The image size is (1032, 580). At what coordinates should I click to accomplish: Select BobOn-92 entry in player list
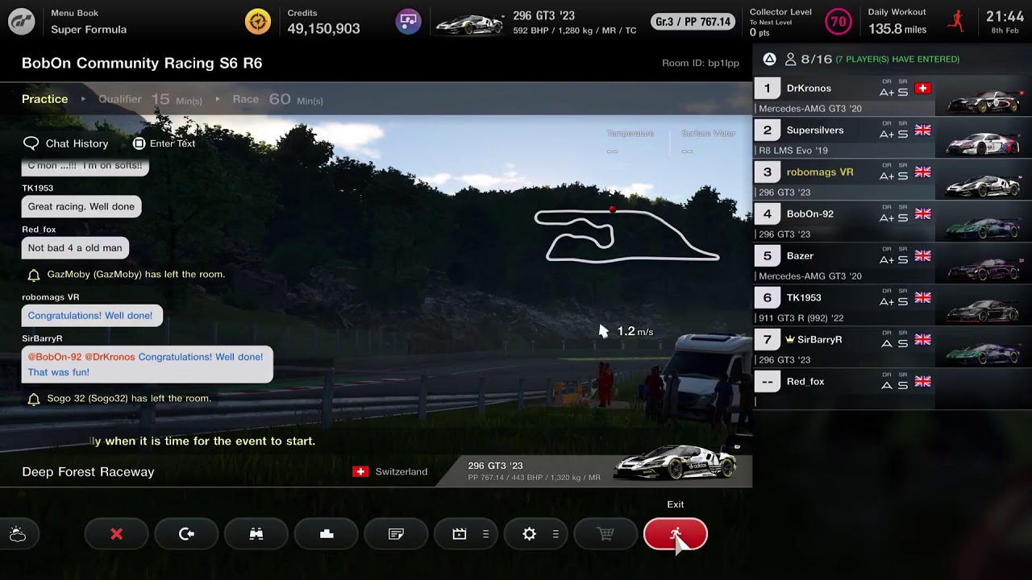[893, 222]
